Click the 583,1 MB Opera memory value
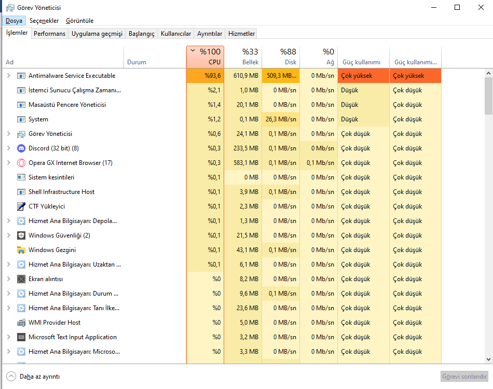 click(x=243, y=163)
